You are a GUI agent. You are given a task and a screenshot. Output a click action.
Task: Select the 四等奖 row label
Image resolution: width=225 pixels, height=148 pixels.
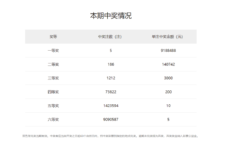(53, 92)
